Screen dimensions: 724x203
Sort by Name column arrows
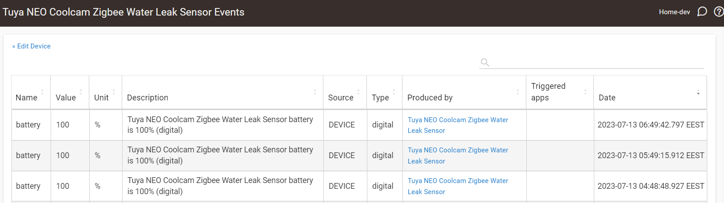pos(42,92)
